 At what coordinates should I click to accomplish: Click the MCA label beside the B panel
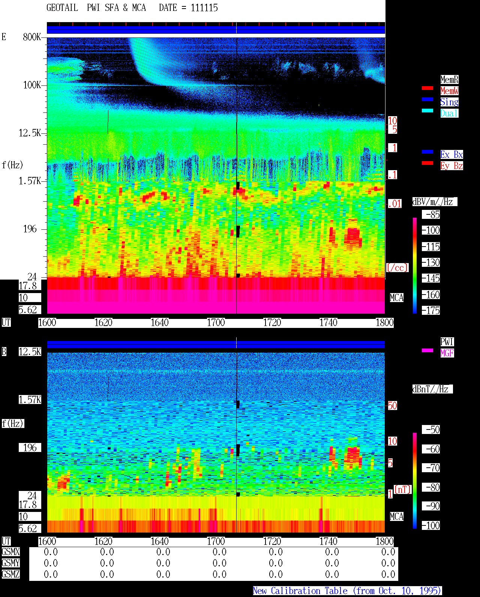point(397,517)
